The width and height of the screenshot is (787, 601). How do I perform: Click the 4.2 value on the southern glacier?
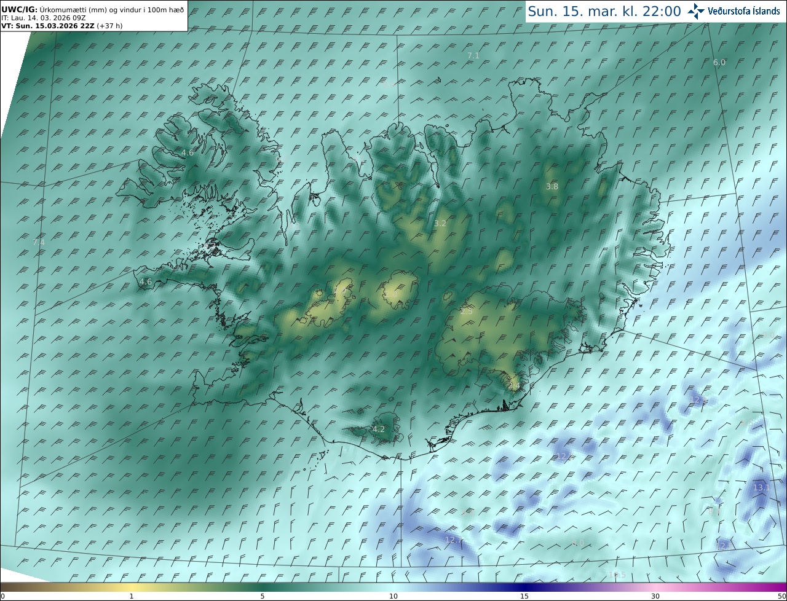click(x=379, y=429)
